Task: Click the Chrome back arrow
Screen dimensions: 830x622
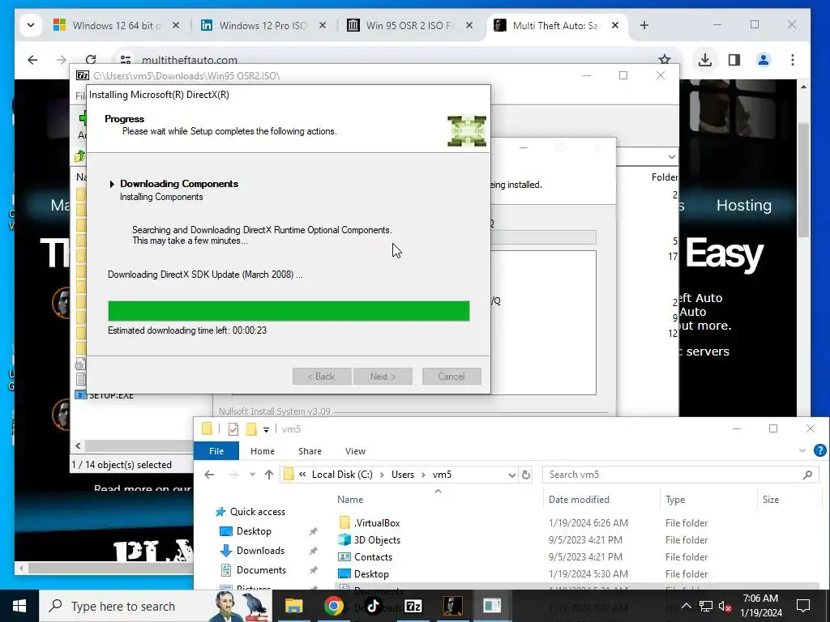Action: (32, 60)
